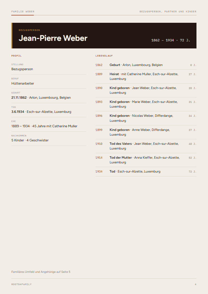This screenshot has height=294, width=208.
Task: Click the 'LEBENSLAUF' section heading
Action: (x=104, y=56)
